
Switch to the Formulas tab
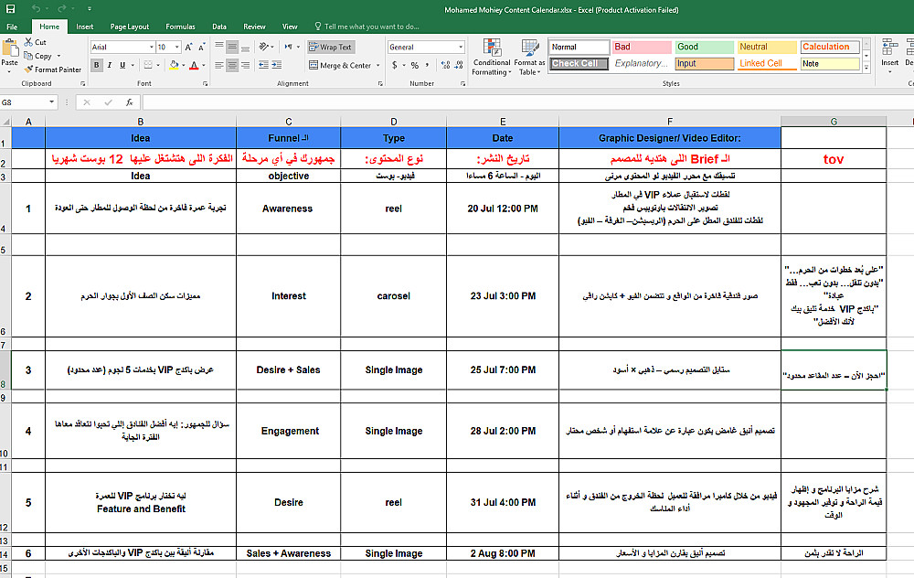coord(180,27)
